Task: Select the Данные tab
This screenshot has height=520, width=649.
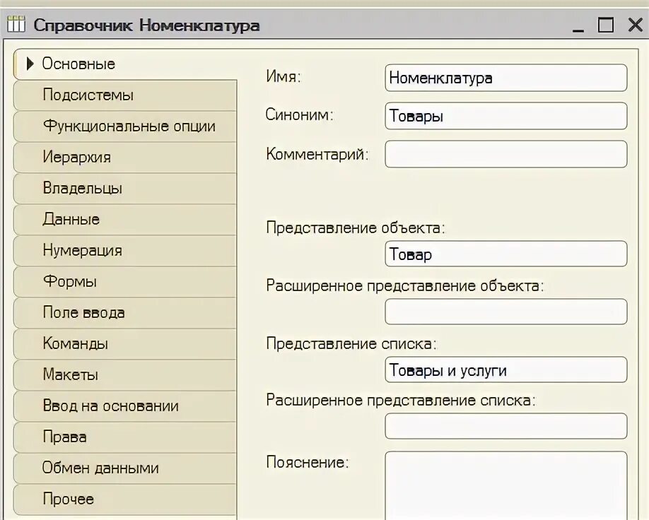Action: tap(125, 219)
